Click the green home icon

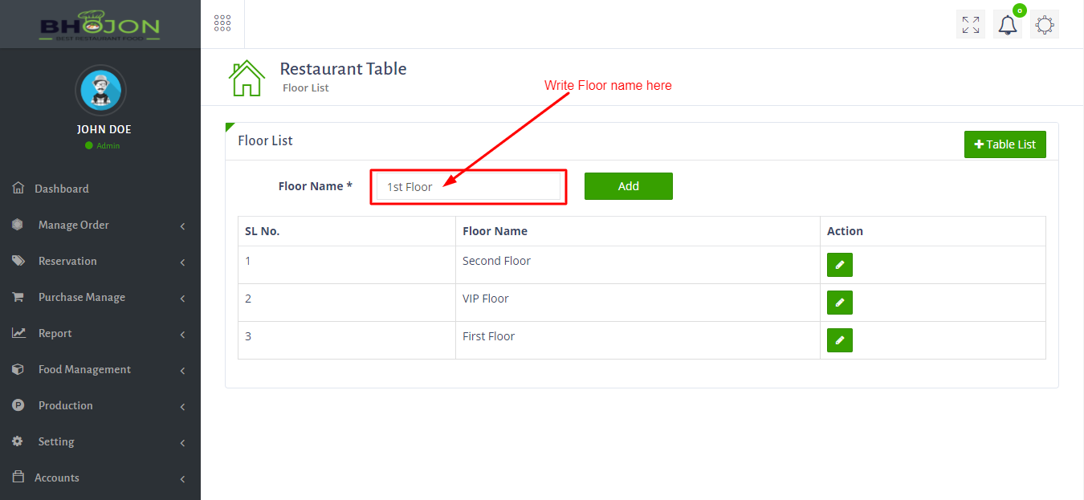(x=247, y=78)
